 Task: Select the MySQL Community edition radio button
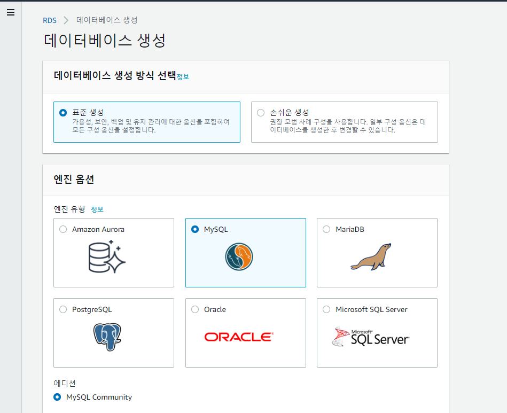[57, 397]
